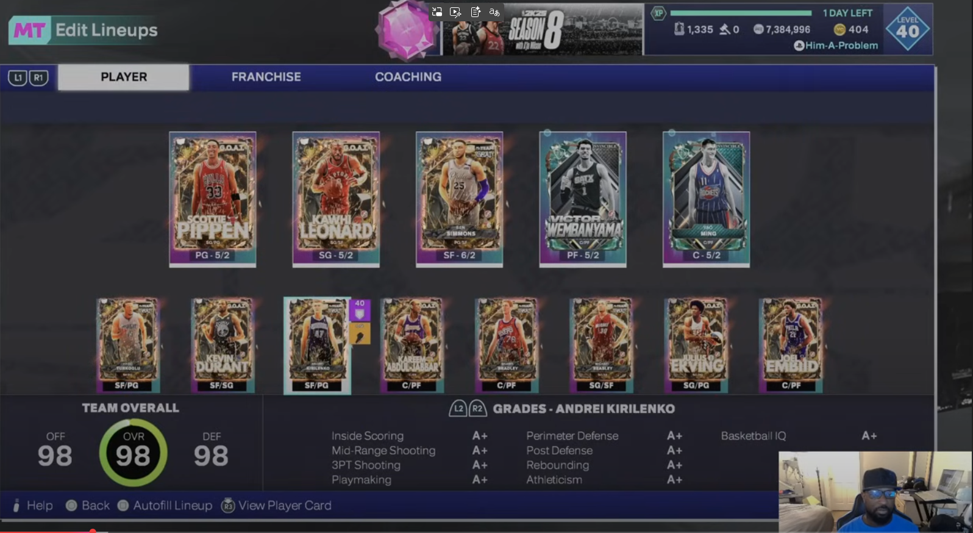Click the translate (aあ) overlay icon
Image resolution: width=973 pixels, height=533 pixels.
(x=494, y=12)
